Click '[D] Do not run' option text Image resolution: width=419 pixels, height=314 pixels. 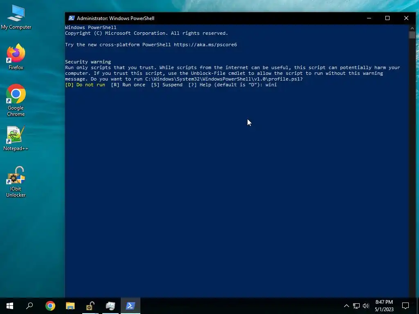coord(85,85)
